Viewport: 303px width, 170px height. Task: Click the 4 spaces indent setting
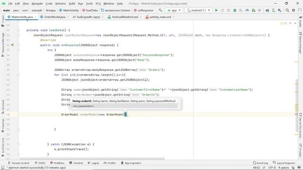(x=284, y=168)
